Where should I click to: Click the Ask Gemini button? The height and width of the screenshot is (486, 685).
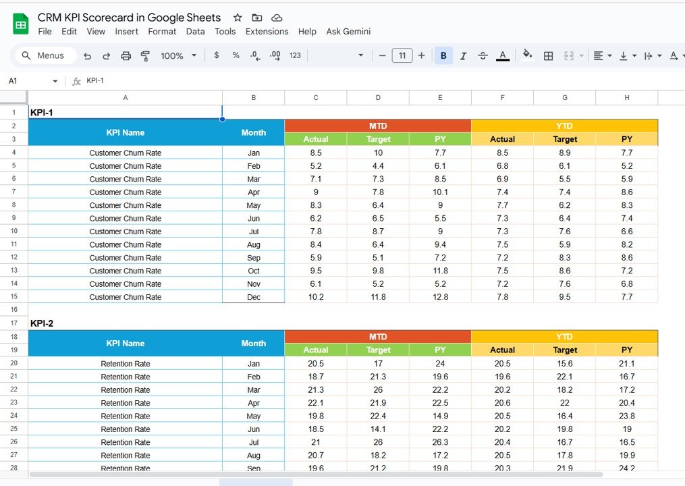point(348,32)
